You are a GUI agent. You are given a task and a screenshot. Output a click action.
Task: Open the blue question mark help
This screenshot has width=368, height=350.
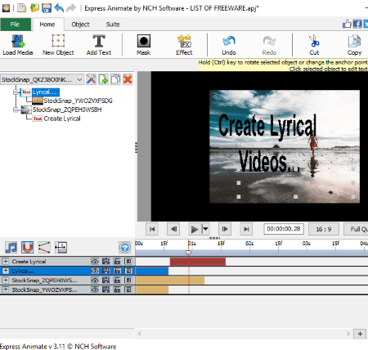pyautogui.click(x=125, y=248)
